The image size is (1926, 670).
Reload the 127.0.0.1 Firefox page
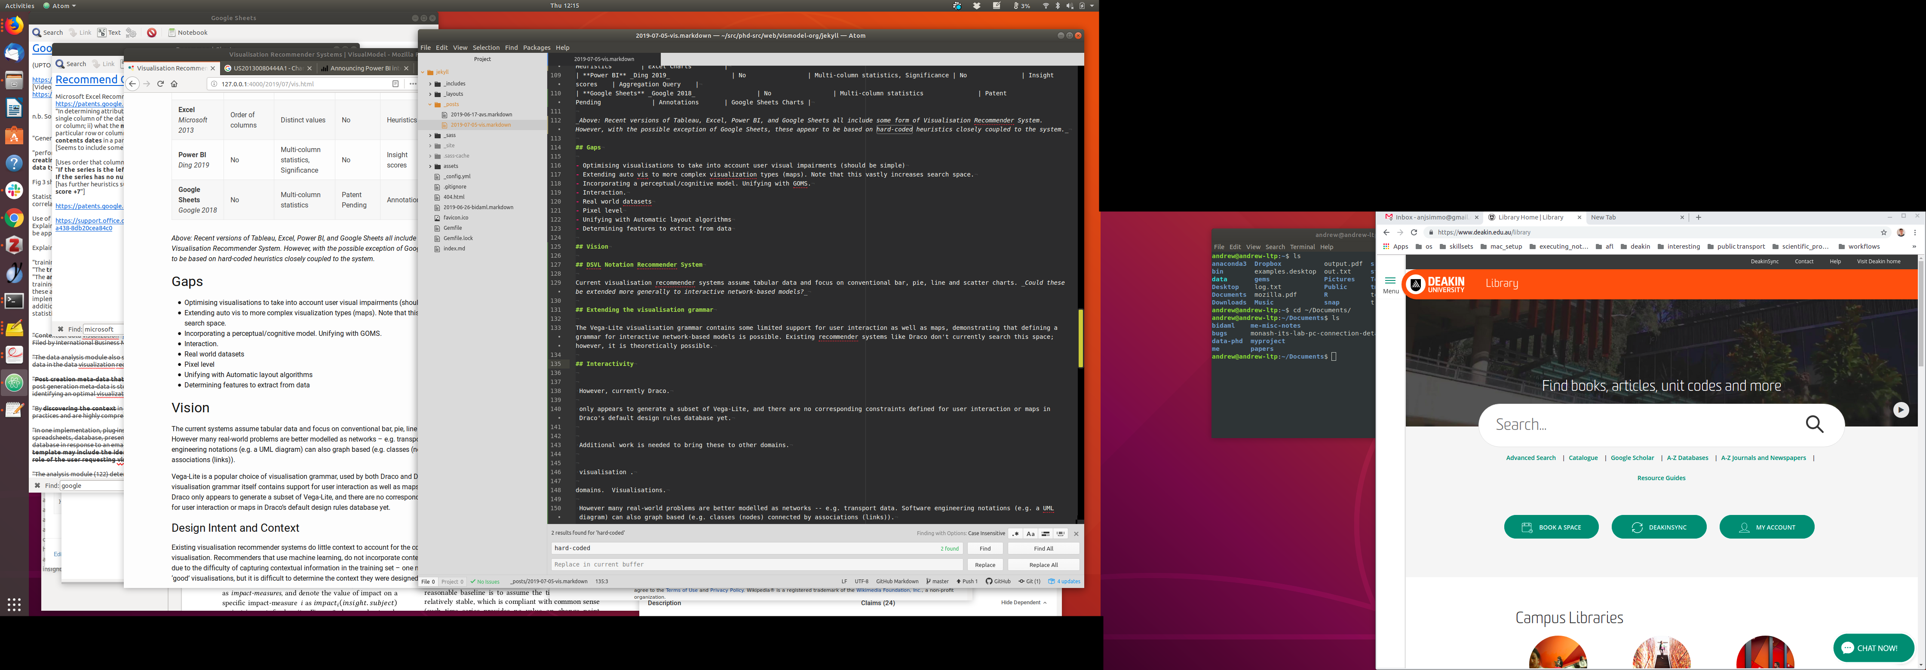click(160, 84)
